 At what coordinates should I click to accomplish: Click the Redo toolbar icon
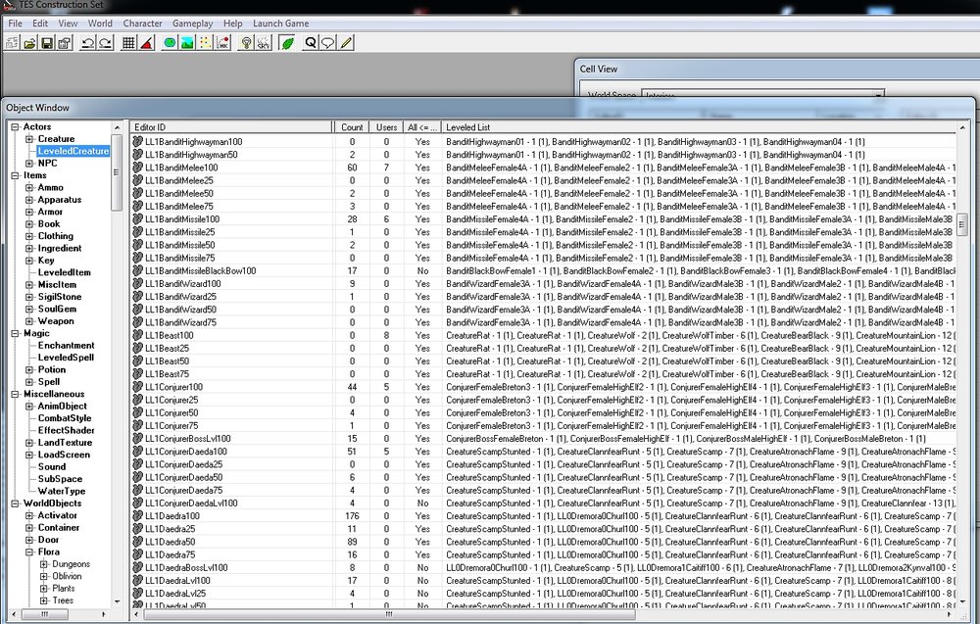(106, 43)
